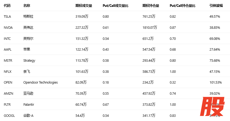The width and height of the screenshot is (230, 121).
Task: Click the 代码 column header
Action: pos(7,6)
